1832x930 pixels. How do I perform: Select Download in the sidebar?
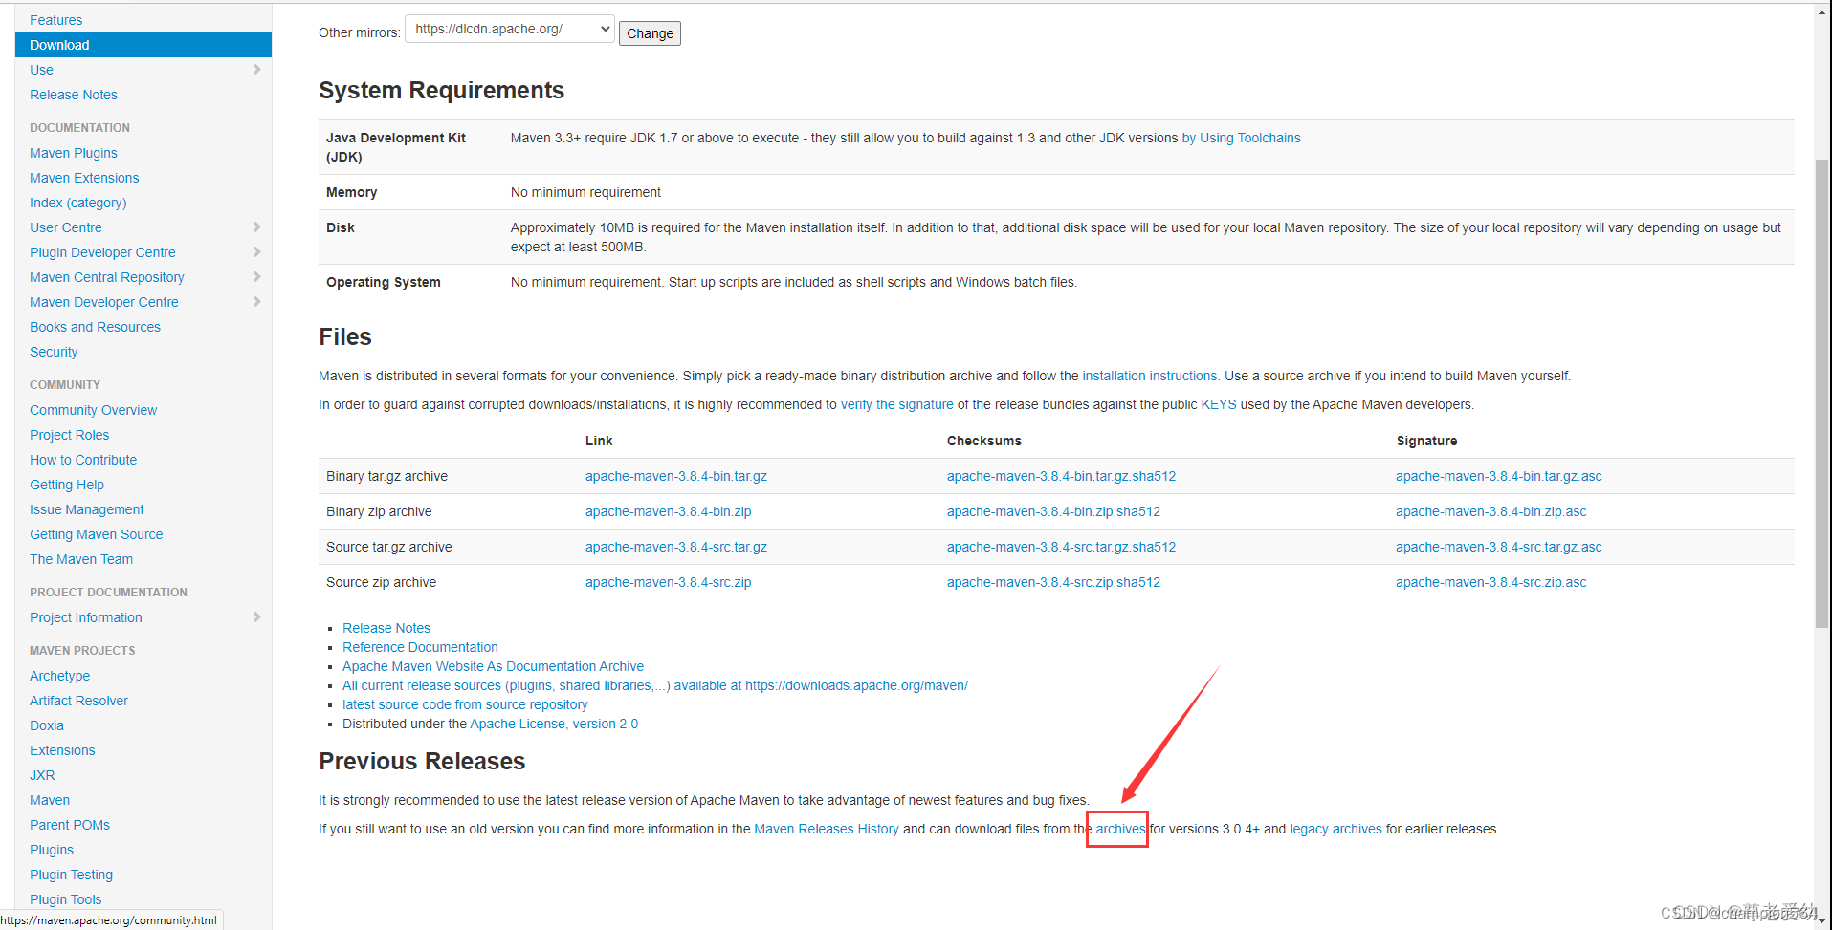143,45
